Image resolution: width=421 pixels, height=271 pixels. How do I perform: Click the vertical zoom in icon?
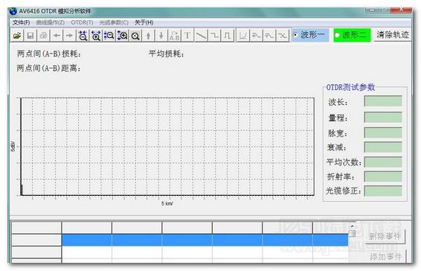click(122, 36)
